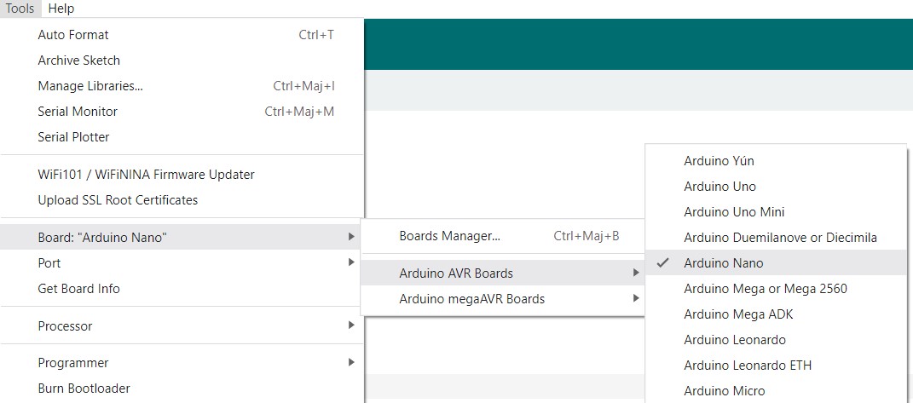
Task: Click the Tools menu bar item
Action: (20, 9)
